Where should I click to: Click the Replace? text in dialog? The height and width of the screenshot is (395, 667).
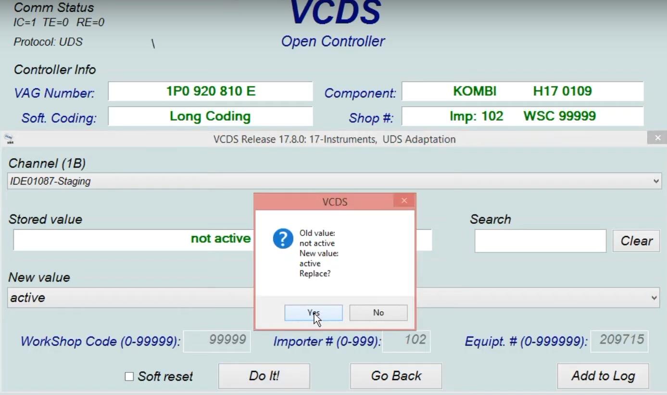(x=315, y=274)
